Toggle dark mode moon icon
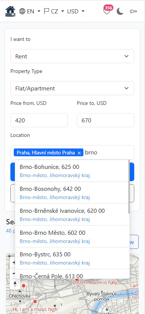This screenshot has width=145, height=314. coord(120,12)
